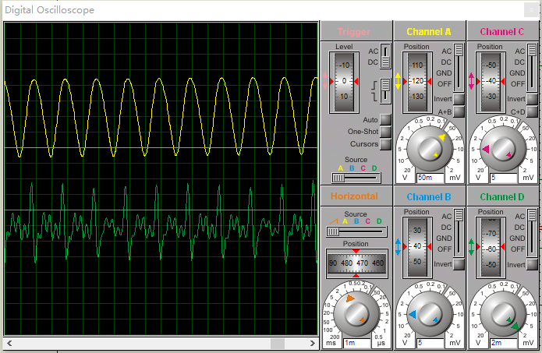
Task: Toggle the Auto trigger button
Action: (385, 119)
